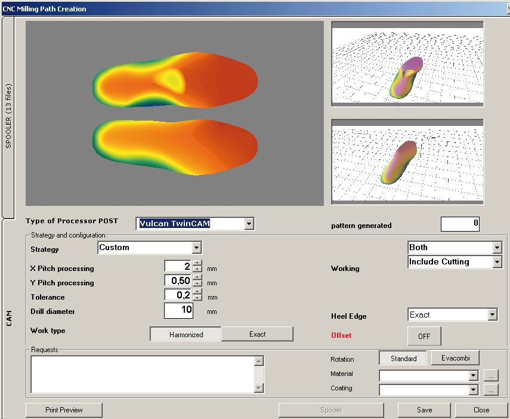The height and width of the screenshot is (419, 510).
Task: Select the Harmonized work type
Action: (x=186, y=334)
